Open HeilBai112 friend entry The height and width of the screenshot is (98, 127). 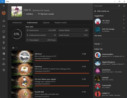tap(110, 94)
